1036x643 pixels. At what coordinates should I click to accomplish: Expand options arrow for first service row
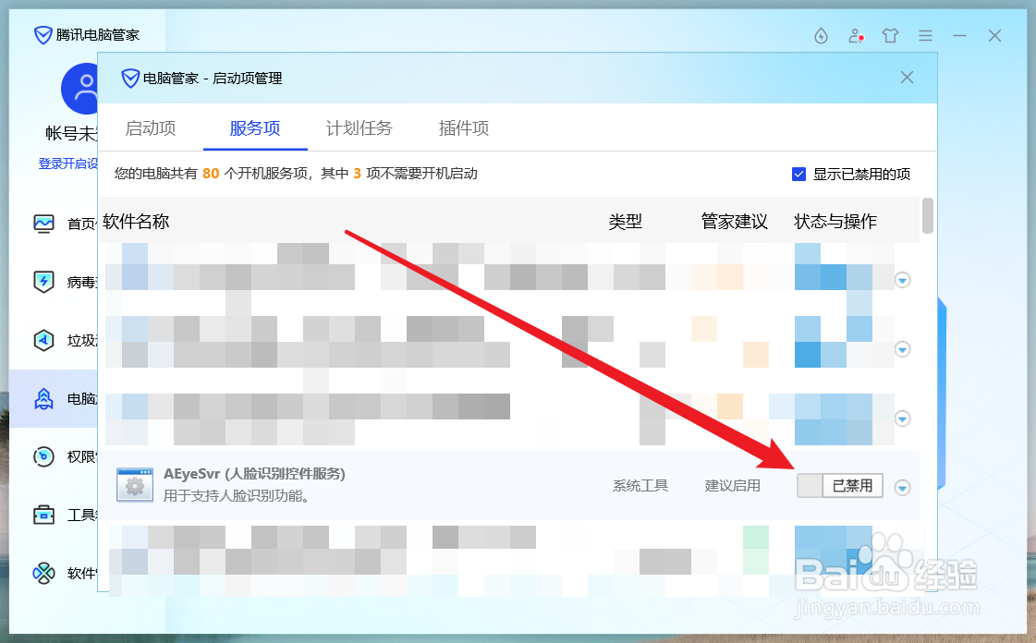click(903, 280)
